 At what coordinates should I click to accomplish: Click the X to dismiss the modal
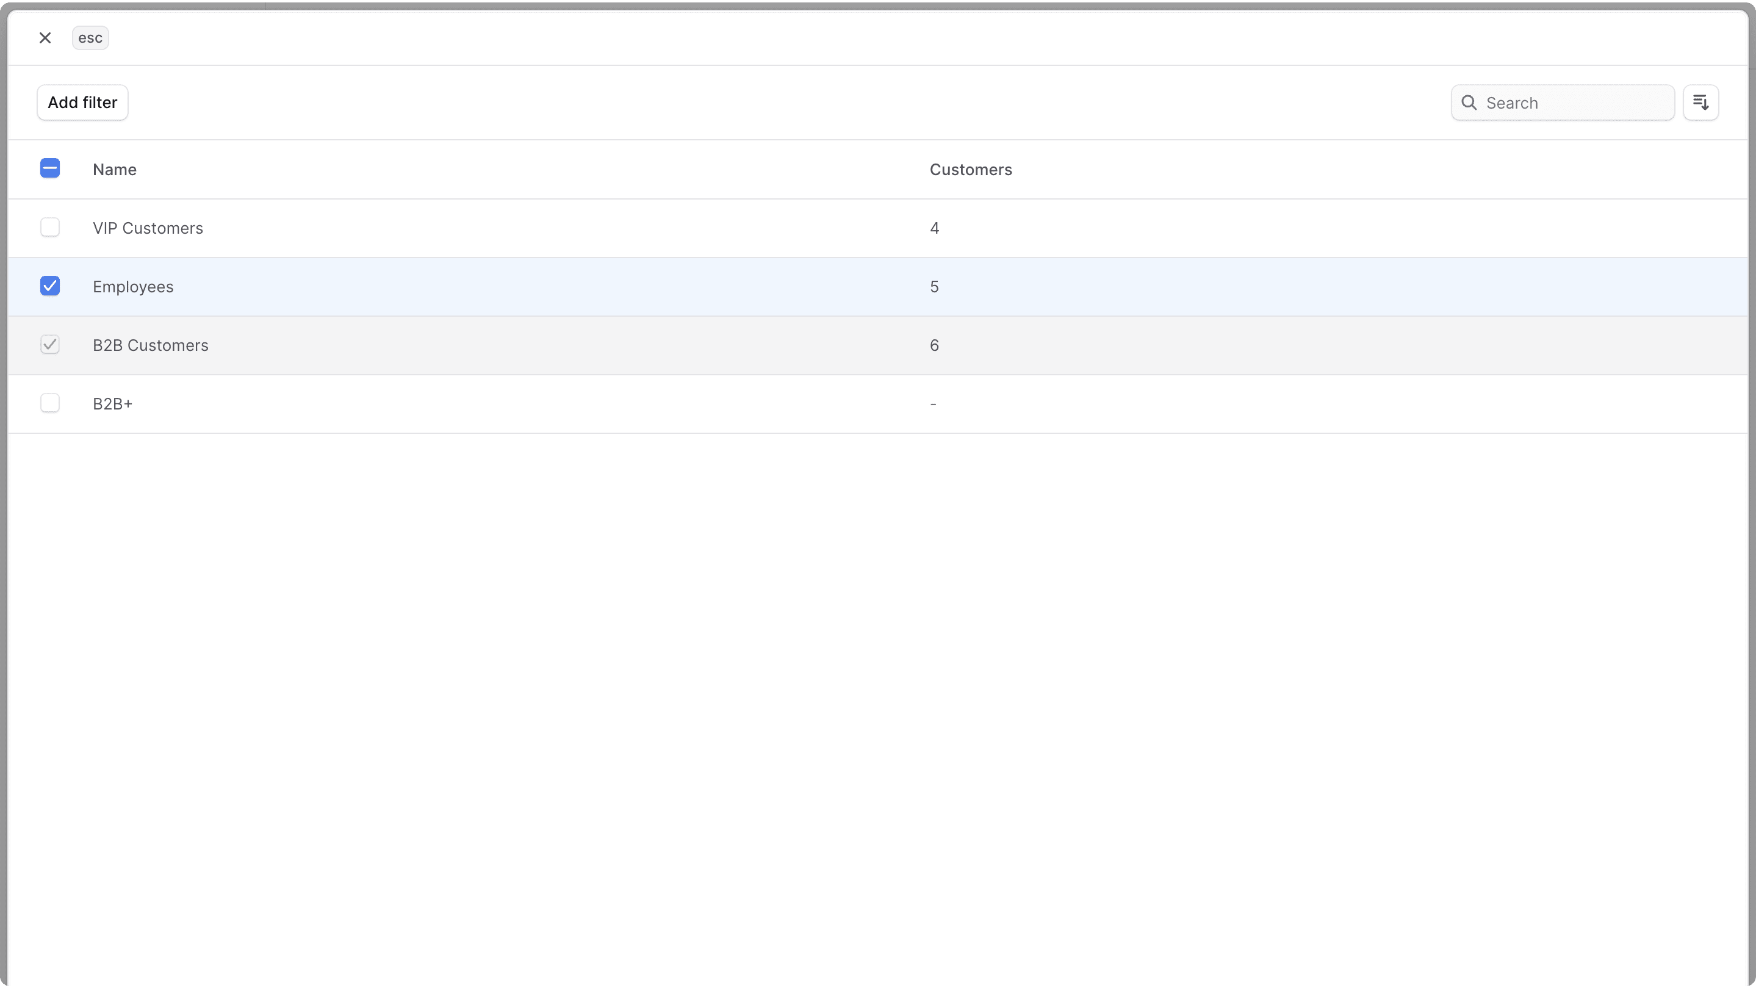45,37
